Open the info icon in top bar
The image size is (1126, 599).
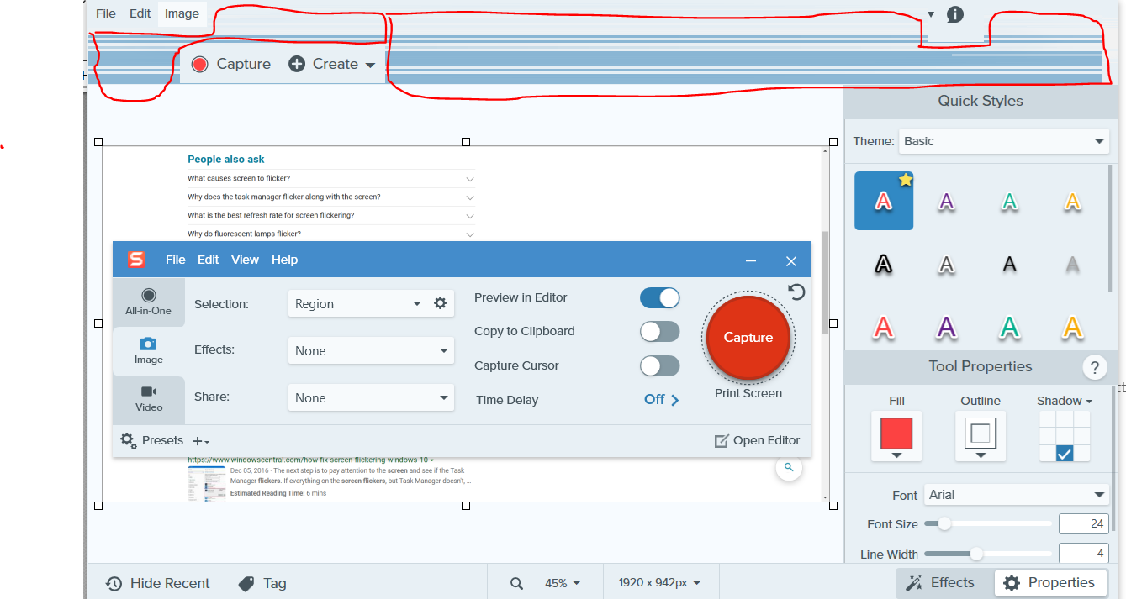point(954,14)
